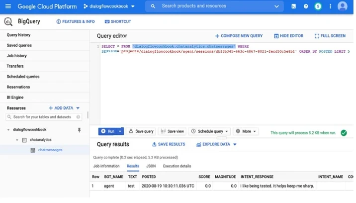Switch to the Execution details tab
Screen dimensions: 356x203
(x=177, y=166)
